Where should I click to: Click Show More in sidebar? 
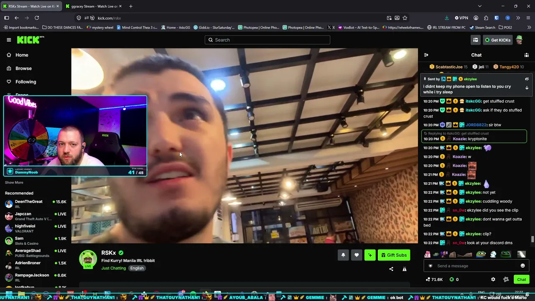click(x=14, y=182)
